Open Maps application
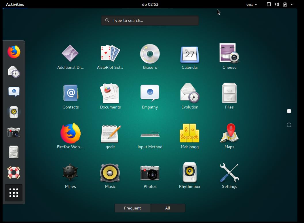304x223 pixels. pyautogui.click(x=229, y=136)
